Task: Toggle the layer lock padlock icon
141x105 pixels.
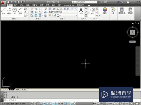Action: pos(55,15)
